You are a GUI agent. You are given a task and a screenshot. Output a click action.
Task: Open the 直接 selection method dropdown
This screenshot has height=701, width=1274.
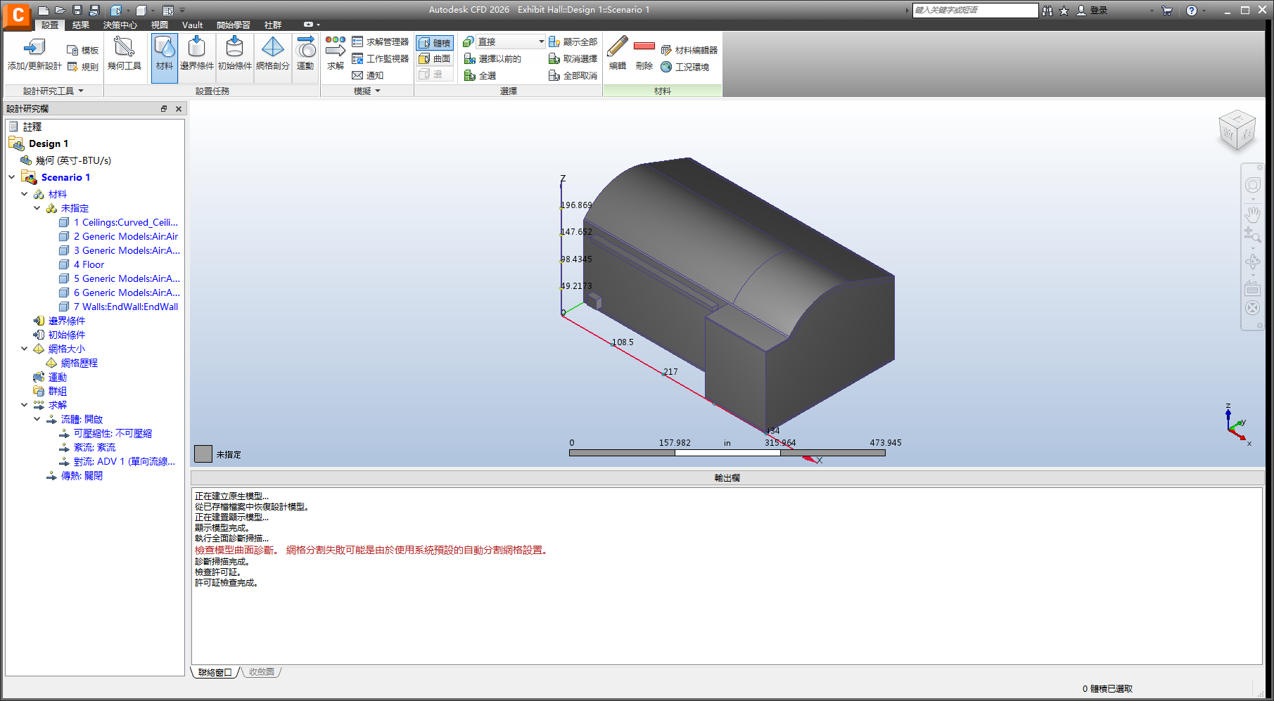pyautogui.click(x=510, y=42)
